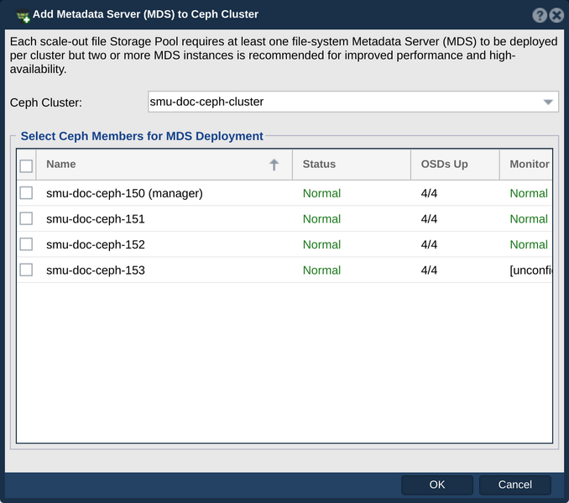Click Monitor Normal value for smu-doc-ceph-151
Screen dimensions: 569x503
pos(529,219)
